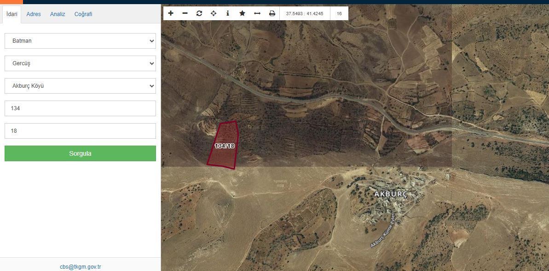Image resolution: width=549 pixels, height=271 pixels.
Task: Click the refresh map icon
Action: [199, 13]
